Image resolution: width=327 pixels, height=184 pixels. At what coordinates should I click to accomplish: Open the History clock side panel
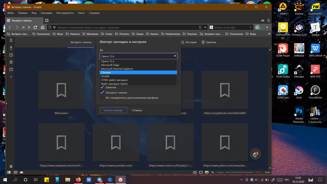click(11, 55)
